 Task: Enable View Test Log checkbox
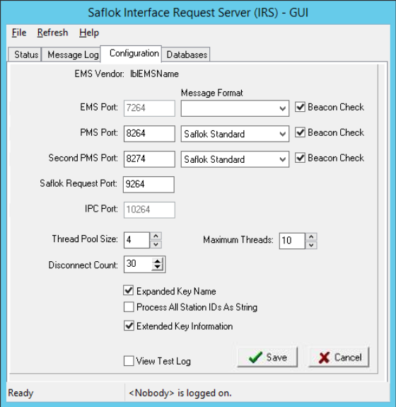(x=129, y=361)
